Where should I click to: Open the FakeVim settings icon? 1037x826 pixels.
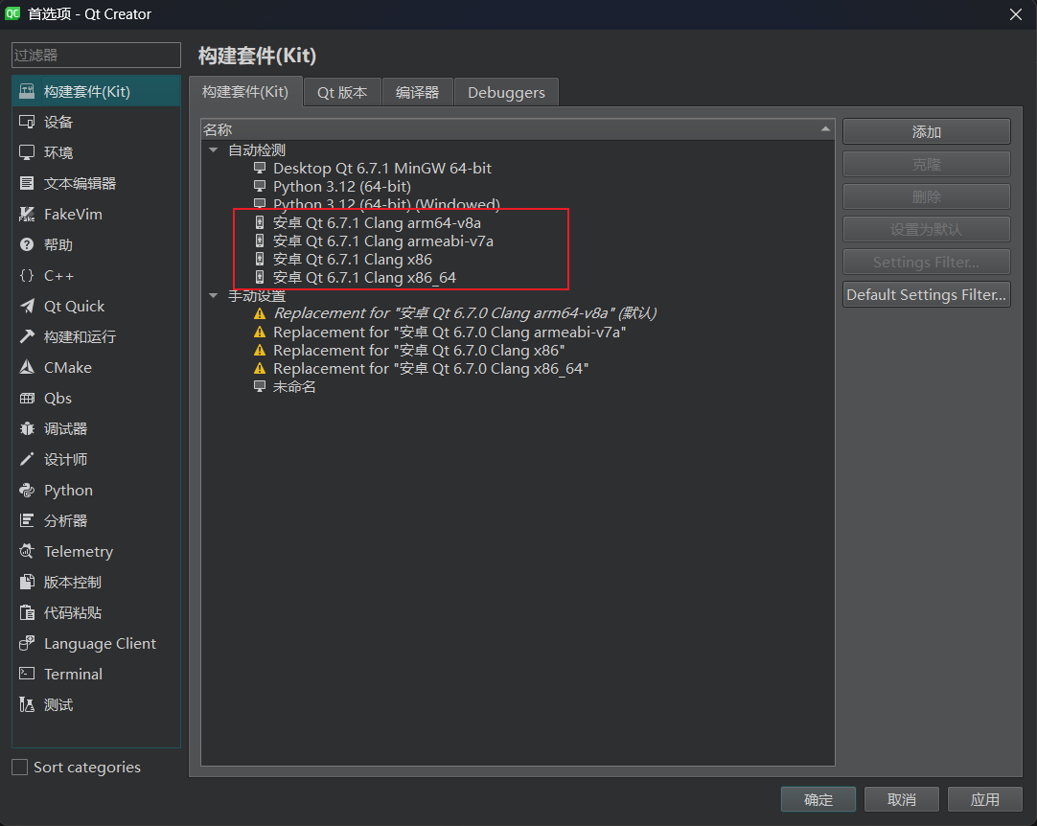(27, 215)
